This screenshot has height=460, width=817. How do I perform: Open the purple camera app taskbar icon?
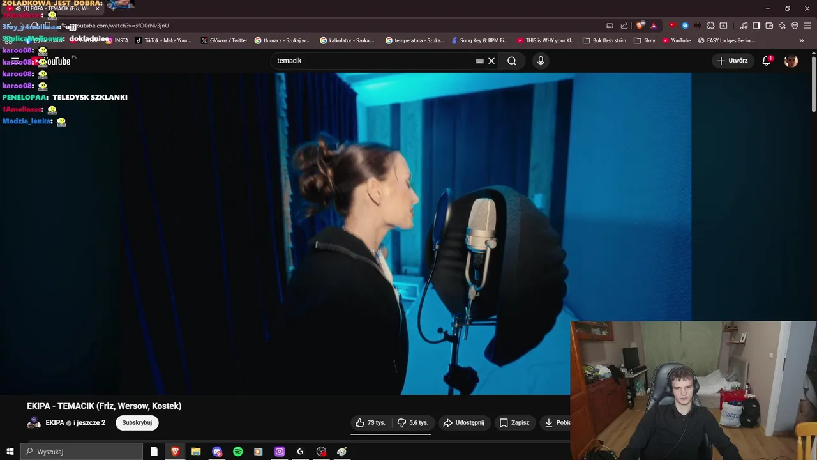(280, 452)
